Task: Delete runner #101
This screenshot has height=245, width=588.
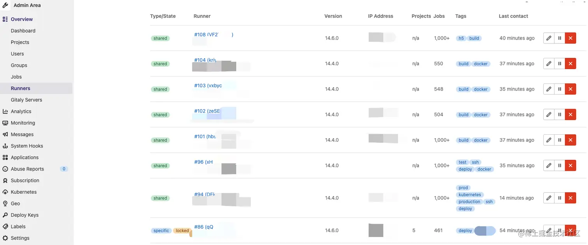Action: point(570,140)
